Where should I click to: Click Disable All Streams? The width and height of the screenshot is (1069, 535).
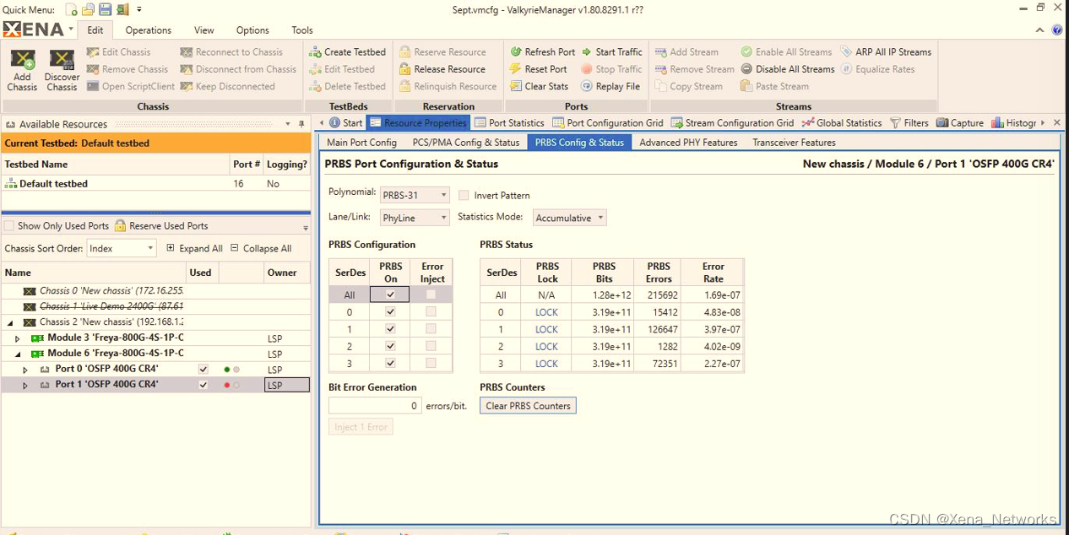[788, 69]
